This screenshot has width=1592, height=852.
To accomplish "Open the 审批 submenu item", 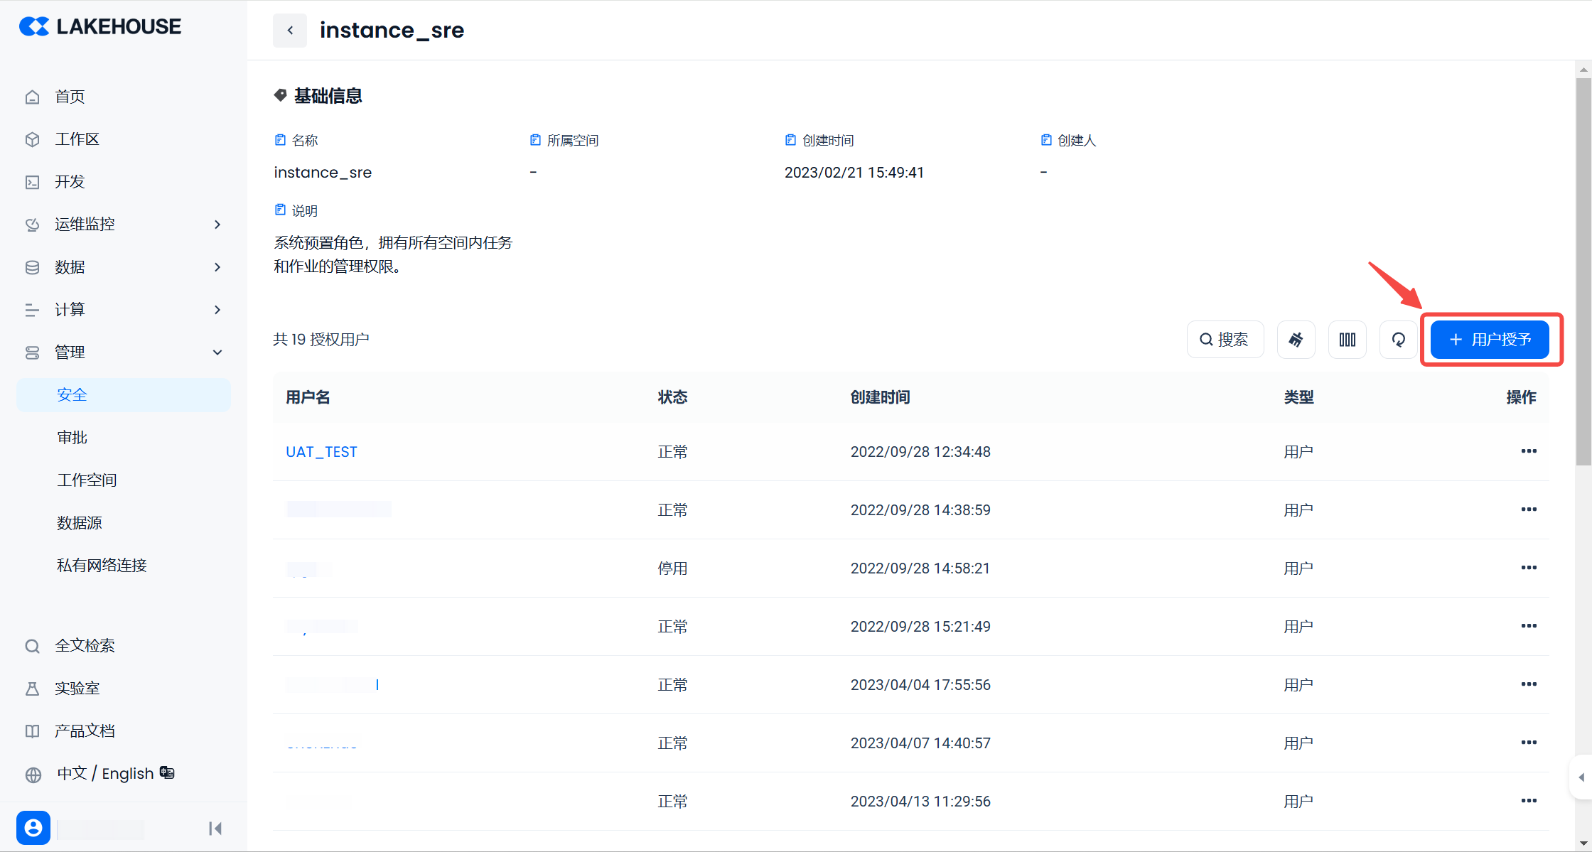I will [x=72, y=438].
